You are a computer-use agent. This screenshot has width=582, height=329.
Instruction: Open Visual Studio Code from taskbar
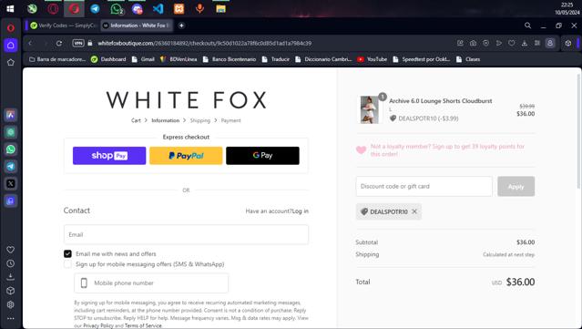(158, 8)
